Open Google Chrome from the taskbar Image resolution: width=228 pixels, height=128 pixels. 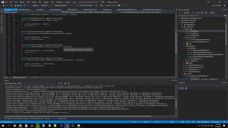pyautogui.click(x=15, y=126)
